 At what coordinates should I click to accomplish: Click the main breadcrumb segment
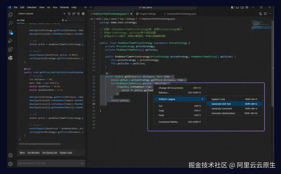click(99, 19)
